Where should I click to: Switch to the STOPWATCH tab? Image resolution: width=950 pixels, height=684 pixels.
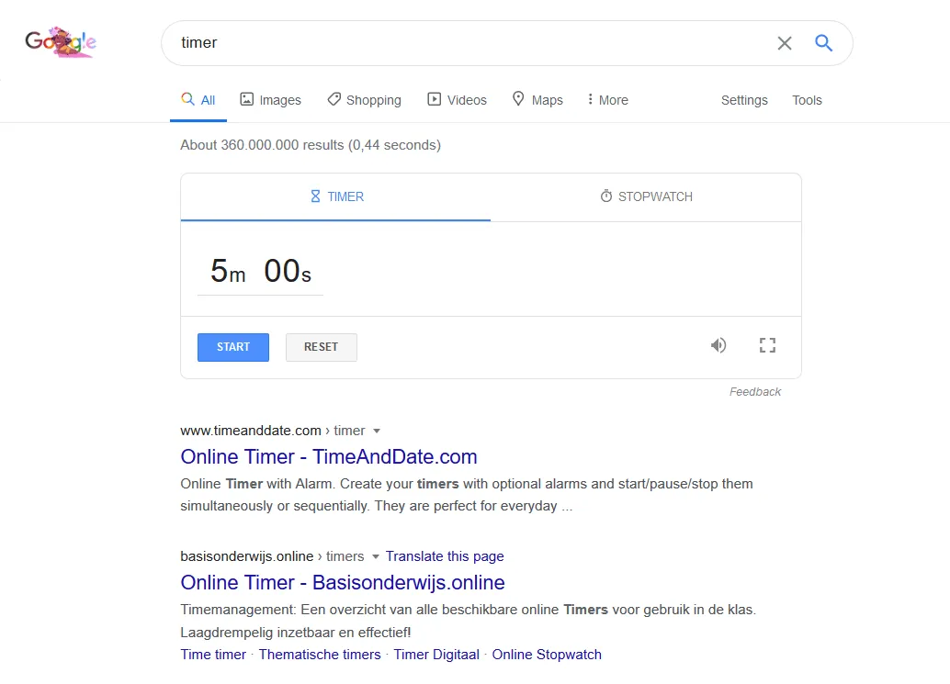[x=646, y=196]
